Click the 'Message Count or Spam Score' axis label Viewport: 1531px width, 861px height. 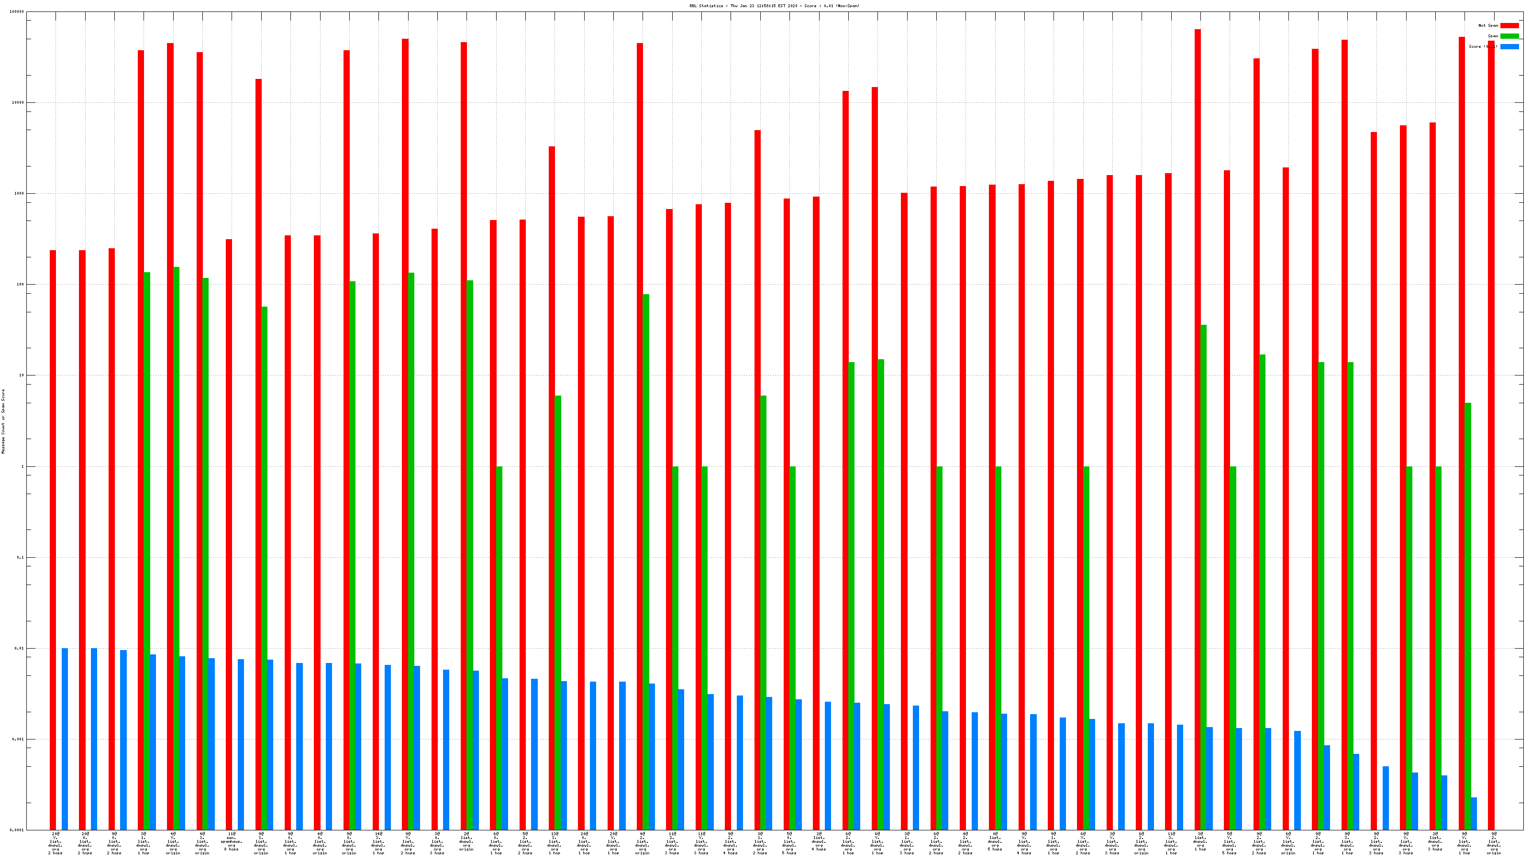[3, 421]
